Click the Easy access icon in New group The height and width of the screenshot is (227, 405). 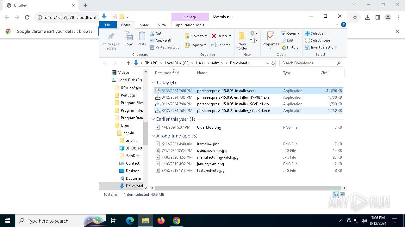click(x=253, y=40)
